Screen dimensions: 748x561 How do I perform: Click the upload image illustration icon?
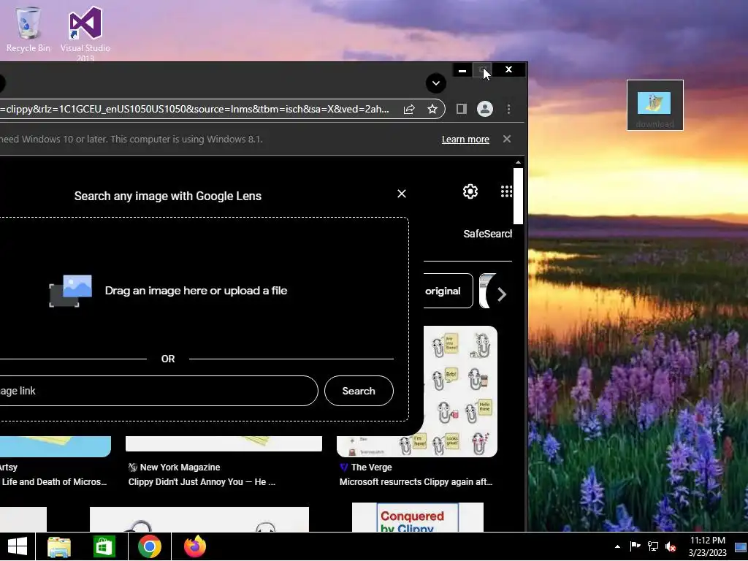point(71,291)
